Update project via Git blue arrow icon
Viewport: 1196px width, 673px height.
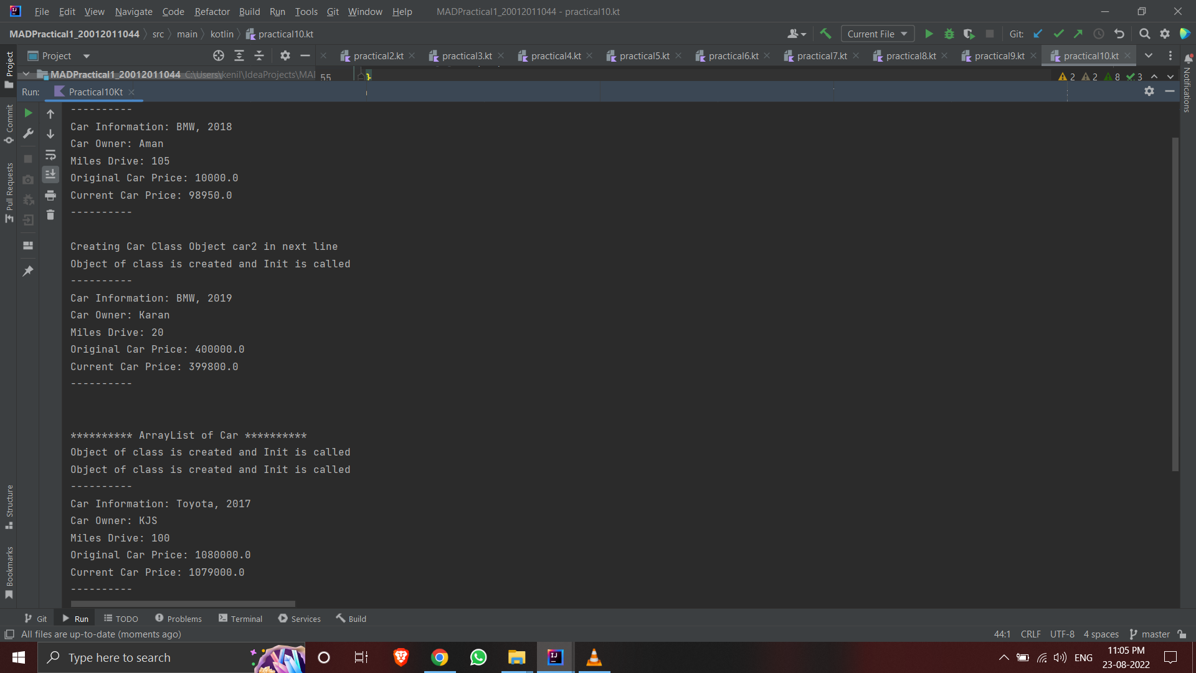click(x=1038, y=34)
